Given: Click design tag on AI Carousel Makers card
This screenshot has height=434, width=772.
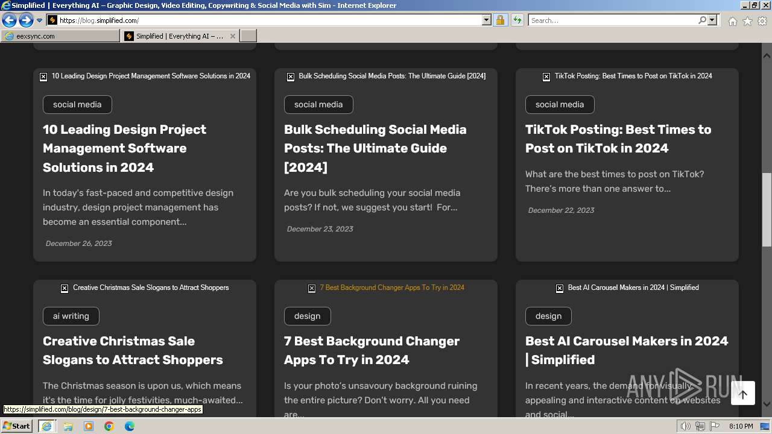Looking at the screenshot, I should 548,316.
